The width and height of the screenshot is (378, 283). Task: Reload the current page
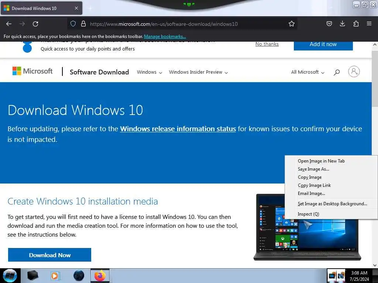coord(35,24)
